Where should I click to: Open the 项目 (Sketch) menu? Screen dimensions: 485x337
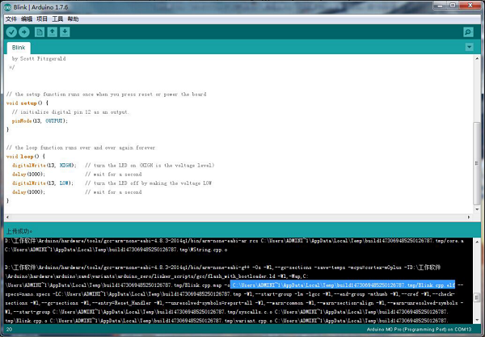(x=43, y=18)
